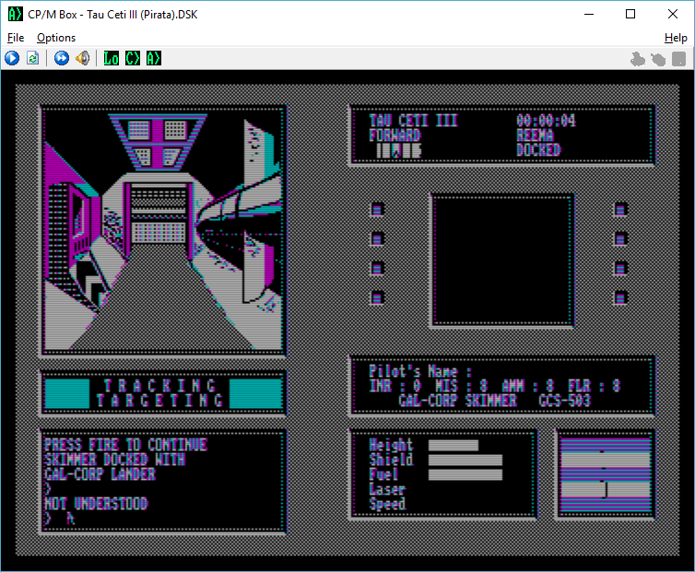695x572 pixels.
Task: Click the CP/M Box title bar app icon
Action: click(x=15, y=14)
